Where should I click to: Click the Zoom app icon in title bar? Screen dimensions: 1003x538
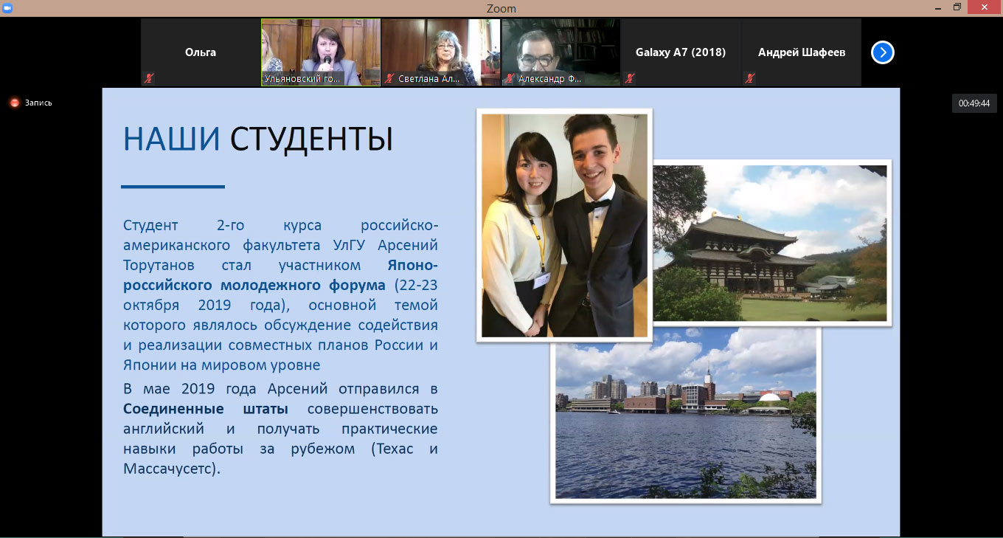tap(7, 7)
